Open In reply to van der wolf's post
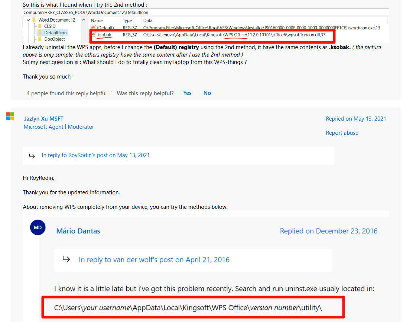The width and height of the screenshot is (413, 322). (154, 260)
